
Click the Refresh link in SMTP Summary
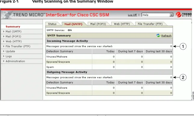166,36
